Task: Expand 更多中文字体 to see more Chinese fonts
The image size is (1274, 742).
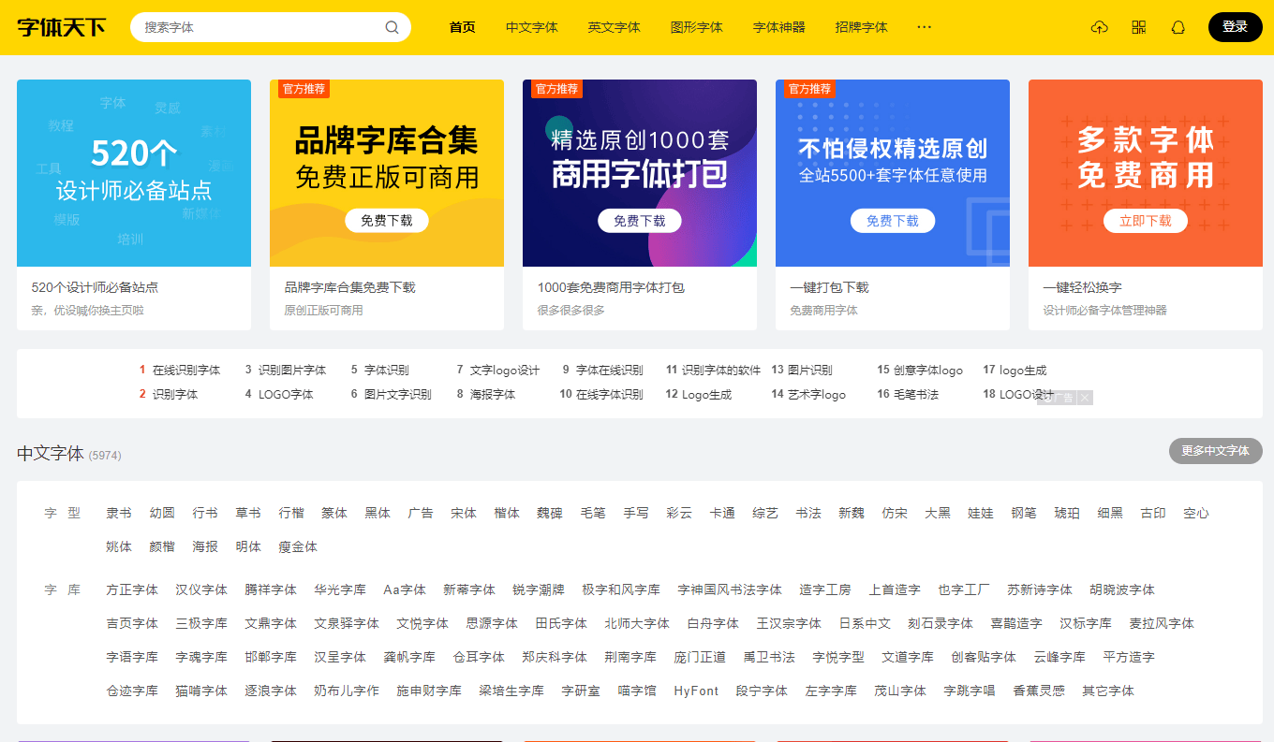Action: point(1215,450)
